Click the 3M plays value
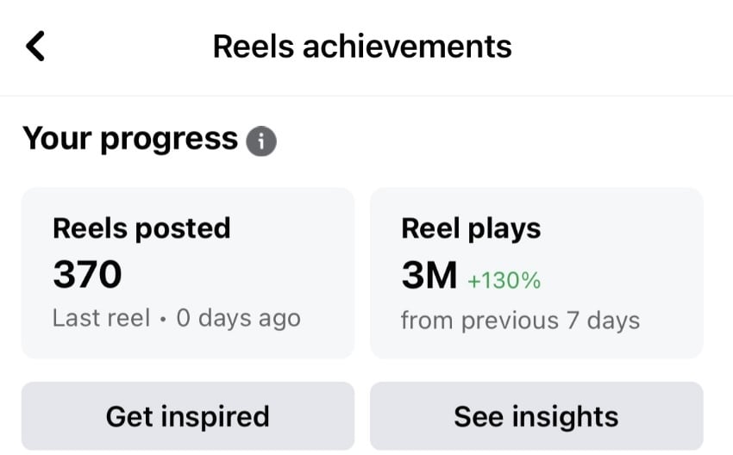 pyautogui.click(x=429, y=276)
